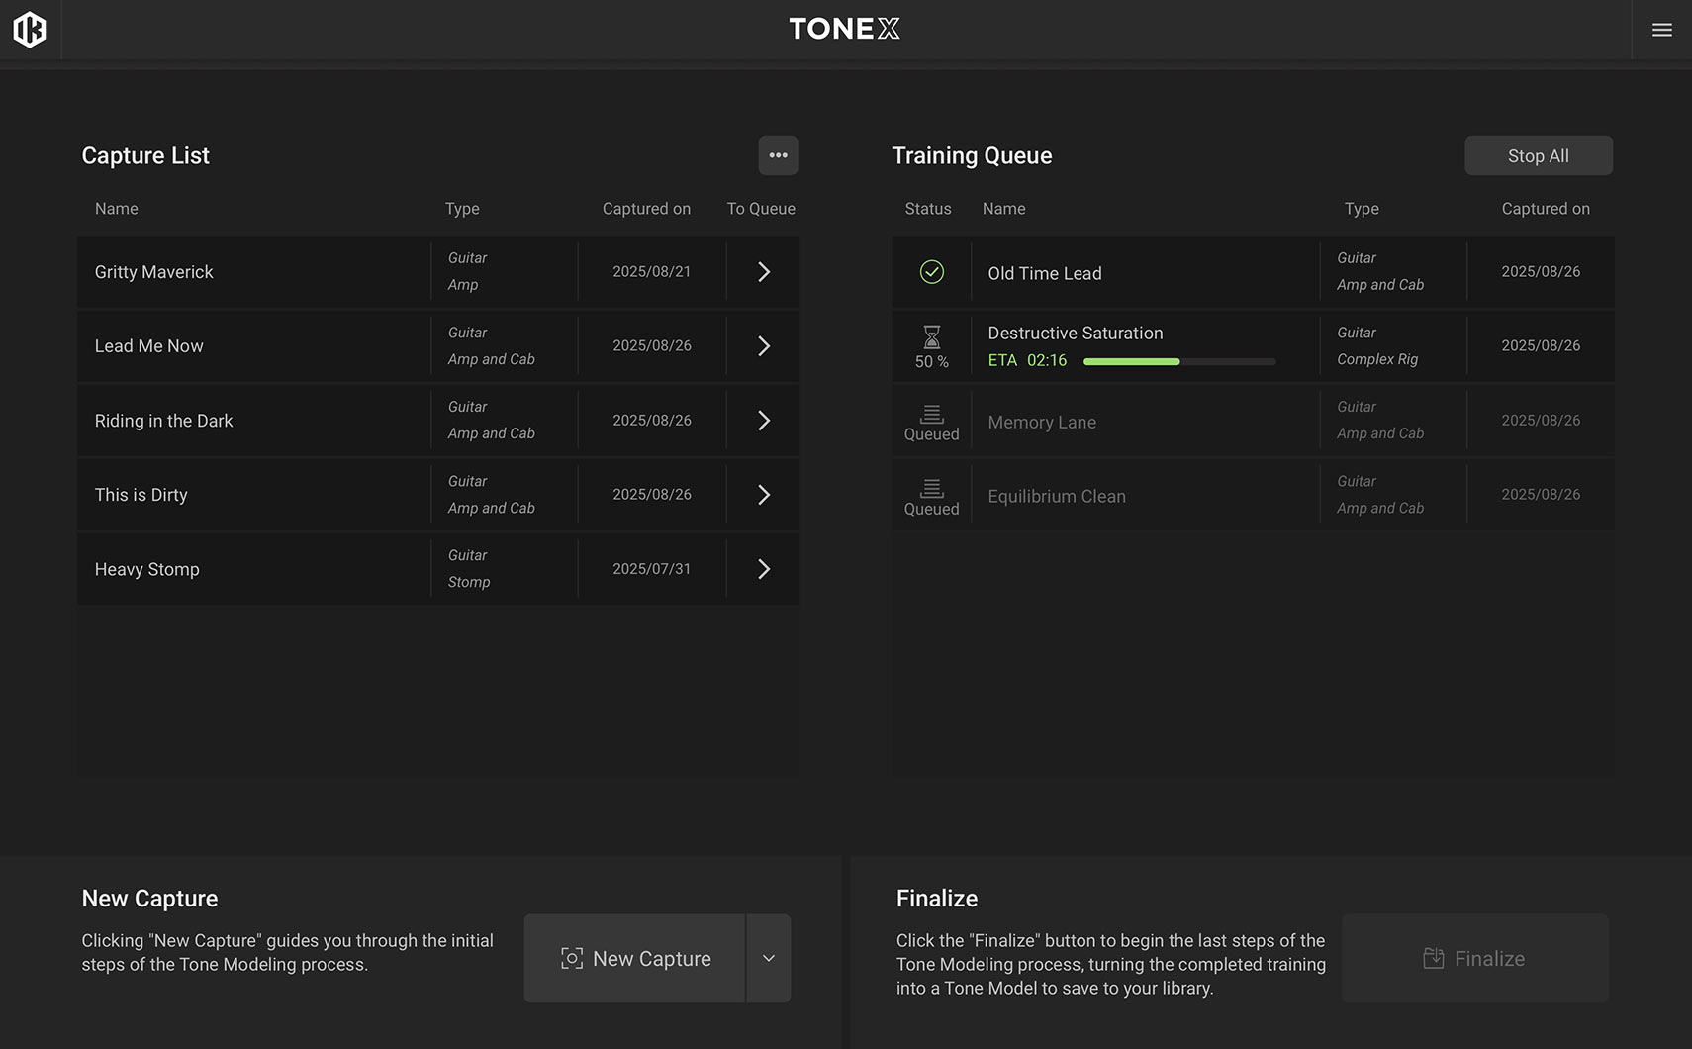The width and height of the screenshot is (1692, 1049).
Task: Click the IK Multimedia logo icon
Action: click(x=30, y=30)
